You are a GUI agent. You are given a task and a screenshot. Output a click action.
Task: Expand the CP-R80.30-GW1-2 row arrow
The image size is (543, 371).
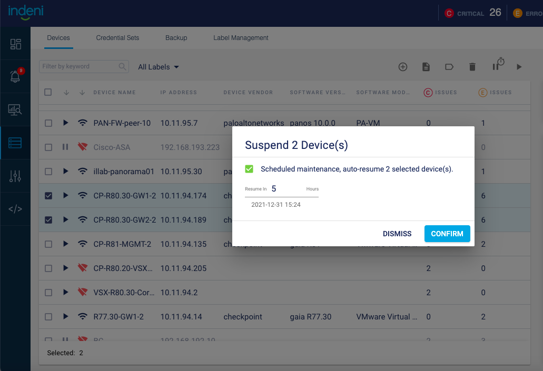pyautogui.click(x=65, y=195)
